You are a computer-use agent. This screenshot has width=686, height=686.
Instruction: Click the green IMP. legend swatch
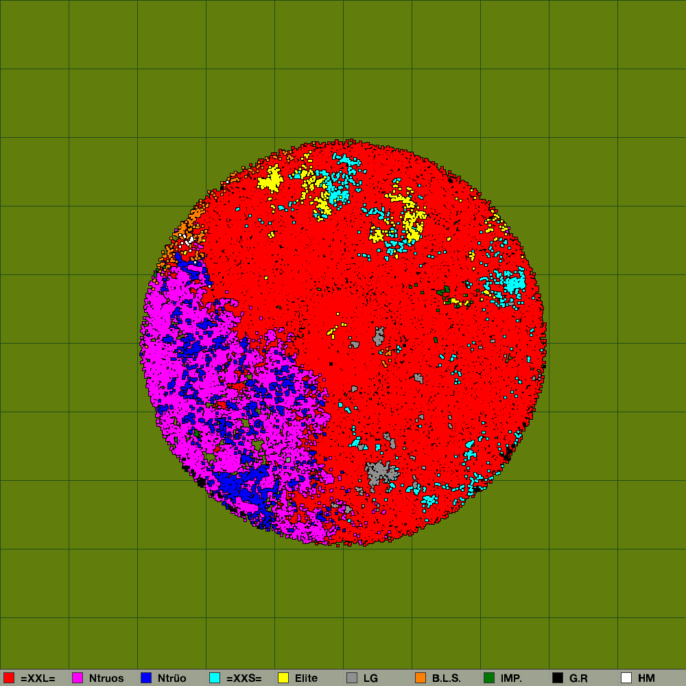(x=489, y=678)
